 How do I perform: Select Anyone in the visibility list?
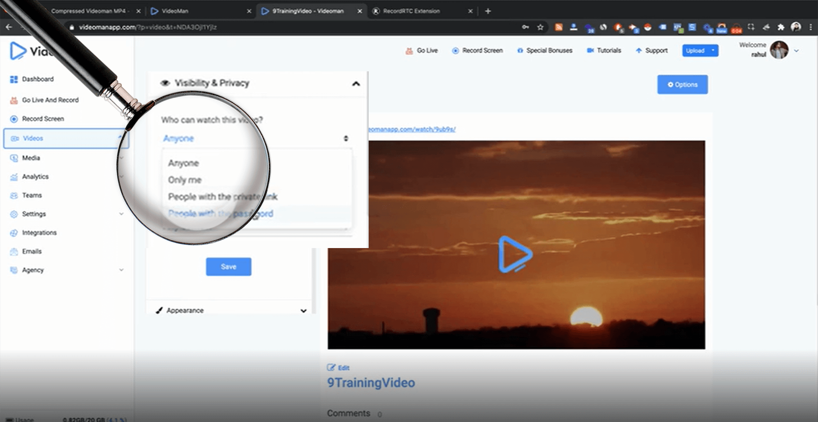point(183,163)
